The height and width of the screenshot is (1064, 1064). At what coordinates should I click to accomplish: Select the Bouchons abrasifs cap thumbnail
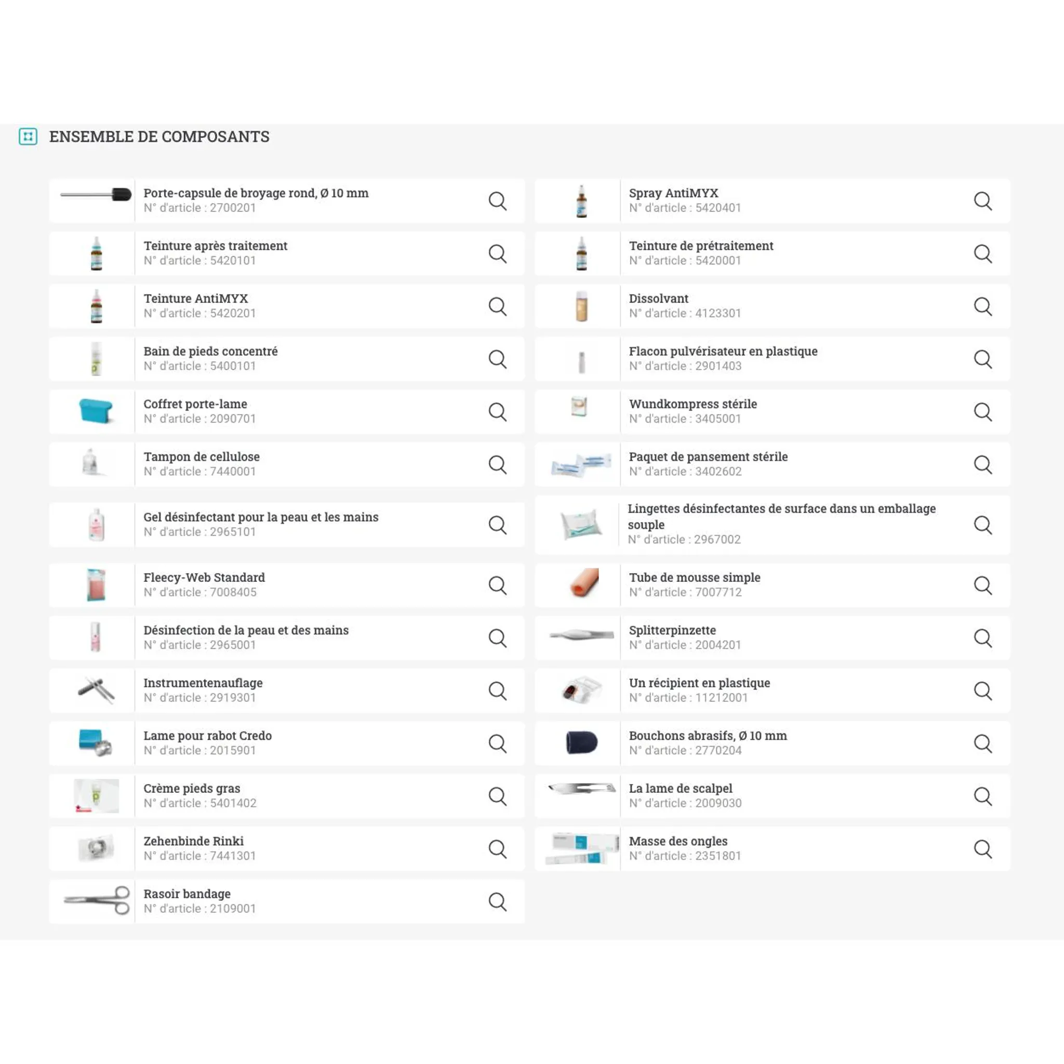[581, 742]
